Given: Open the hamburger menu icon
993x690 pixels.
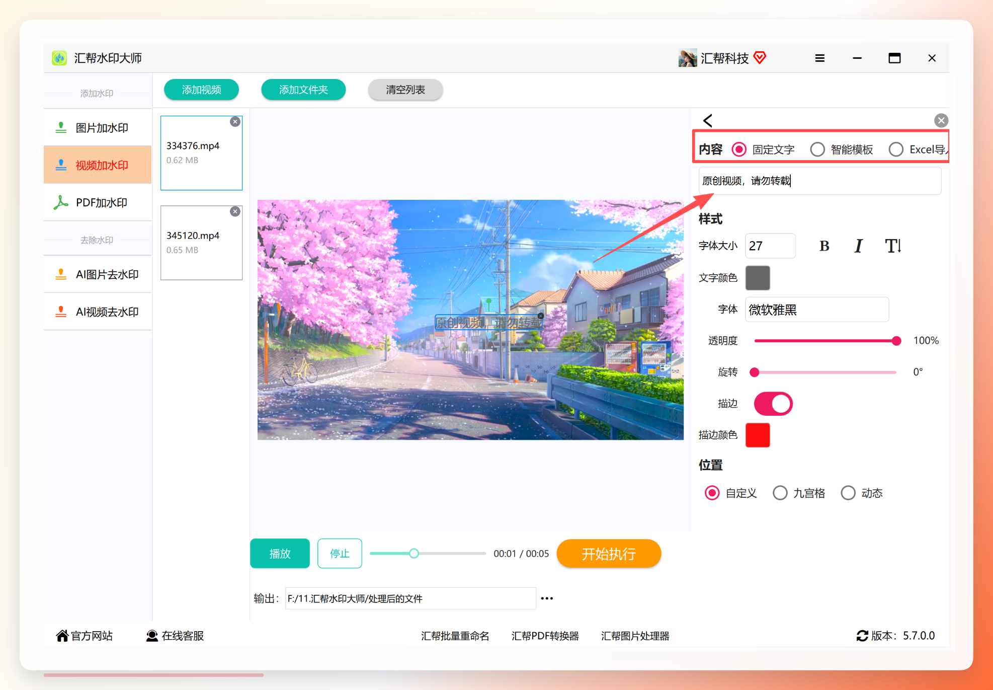Looking at the screenshot, I should tap(820, 58).
